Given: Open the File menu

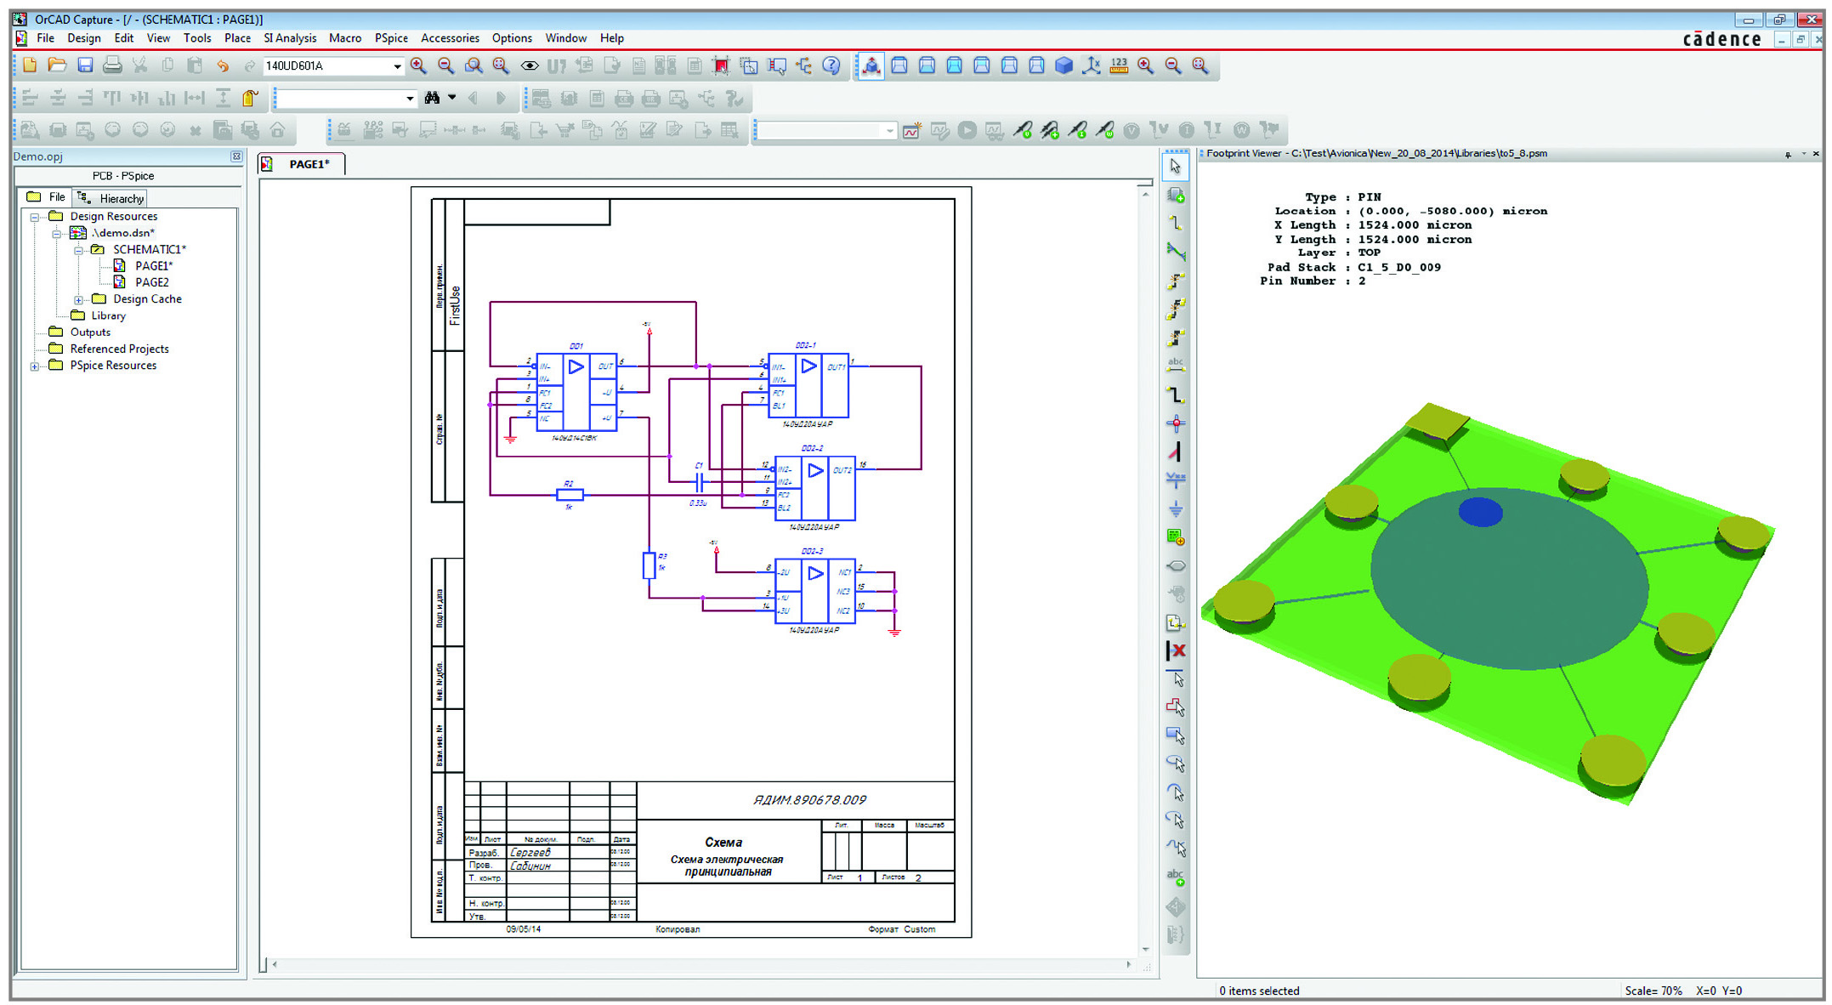Looking at the screenshot, I should click(45, 38).
